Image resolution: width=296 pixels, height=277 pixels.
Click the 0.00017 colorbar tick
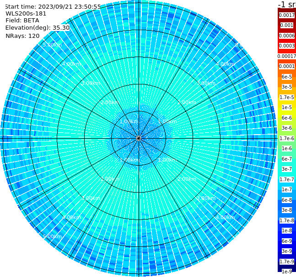287,56
